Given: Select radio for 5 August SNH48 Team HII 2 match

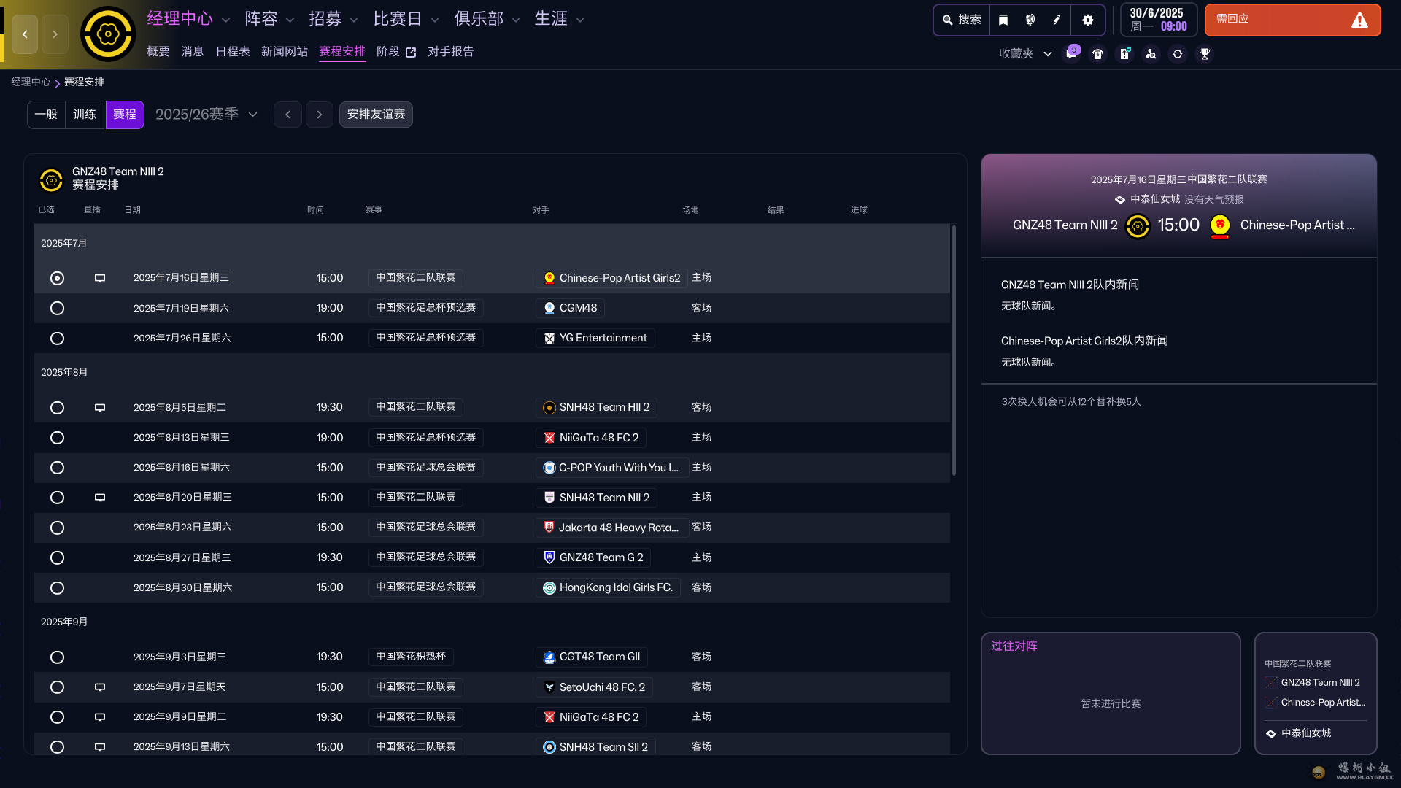Looking at the screenshot, I should [57, 407].
